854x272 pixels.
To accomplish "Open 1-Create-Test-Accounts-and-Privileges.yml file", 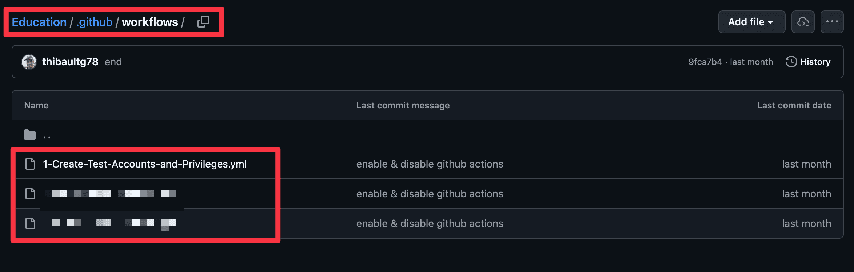I will point(144,164).
